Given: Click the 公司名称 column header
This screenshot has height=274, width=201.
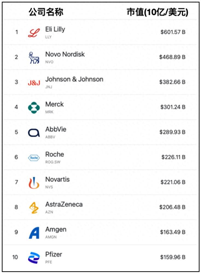Looking at the screenshot, I should coord(46,12).
